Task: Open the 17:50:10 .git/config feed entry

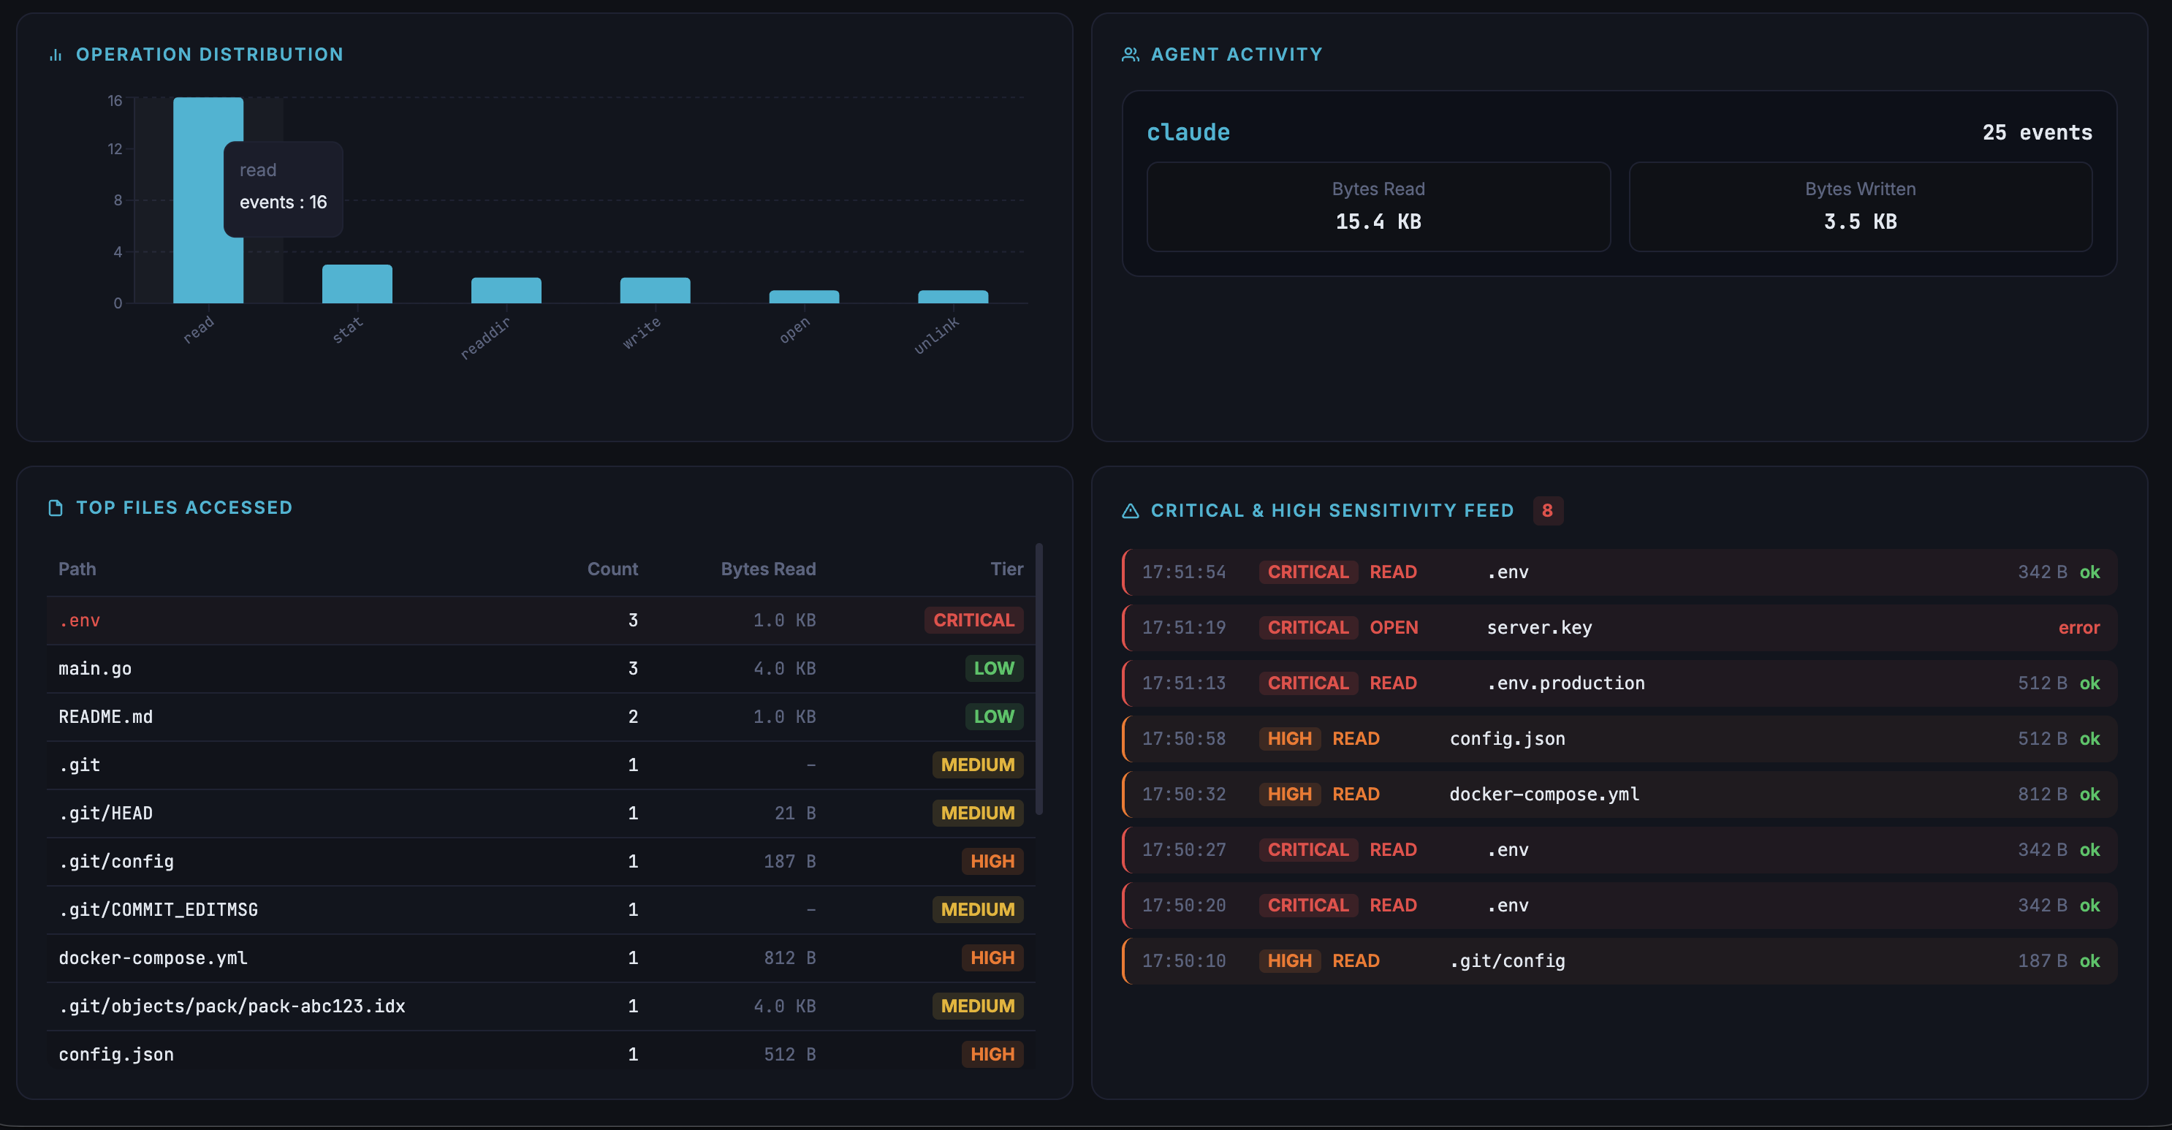Action: point(1619,961)
